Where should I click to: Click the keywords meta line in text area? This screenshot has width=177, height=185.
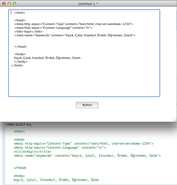pyautogui.click(x=74, y=35)
